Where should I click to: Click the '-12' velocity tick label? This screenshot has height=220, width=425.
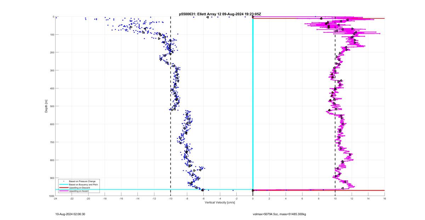[x=154, y=198]
